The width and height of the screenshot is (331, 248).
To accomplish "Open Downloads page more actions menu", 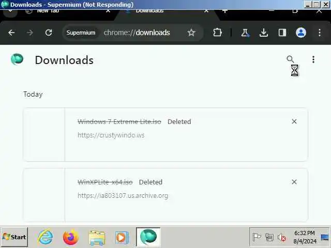I will (x=313, y=59).
